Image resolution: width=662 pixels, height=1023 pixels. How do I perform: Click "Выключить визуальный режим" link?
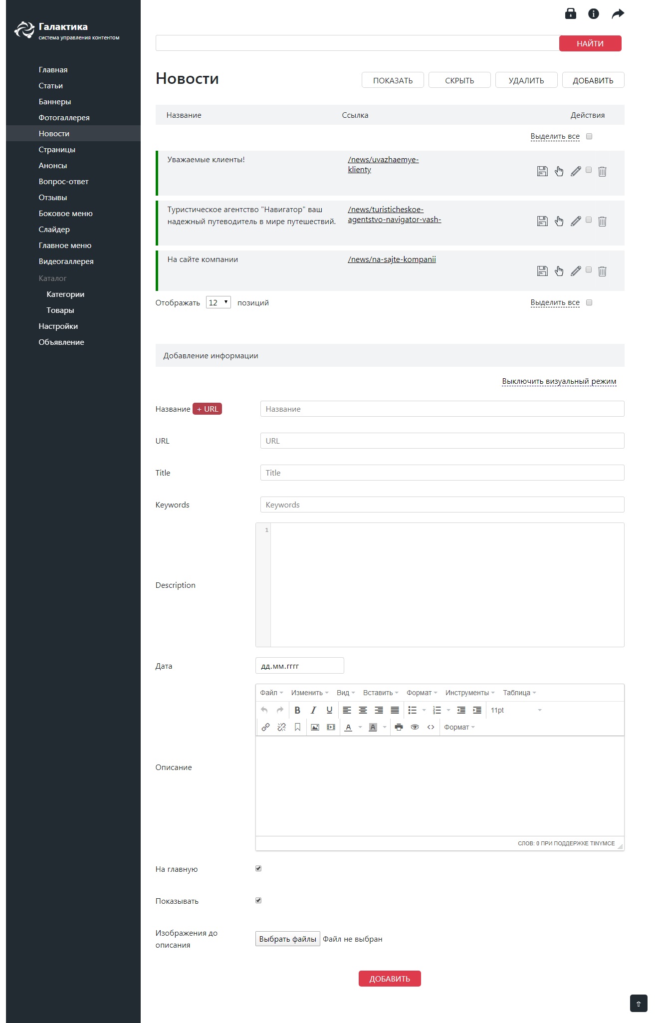[559, 381]
